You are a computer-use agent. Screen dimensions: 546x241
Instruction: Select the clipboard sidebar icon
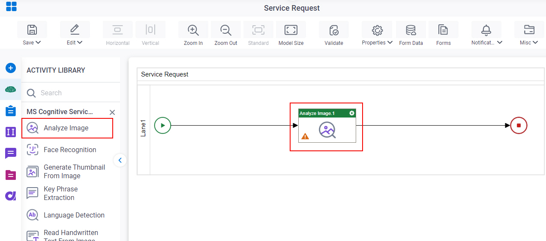(11, 111)
